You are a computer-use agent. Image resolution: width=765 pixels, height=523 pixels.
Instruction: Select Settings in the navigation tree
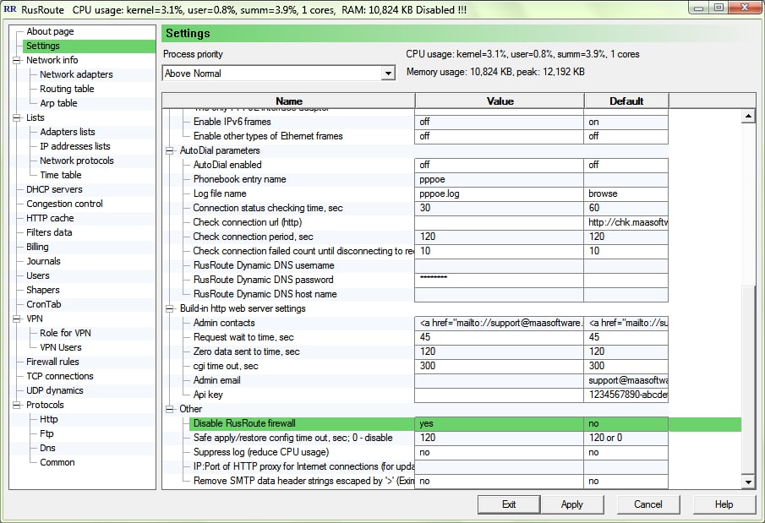coord(43,46)
